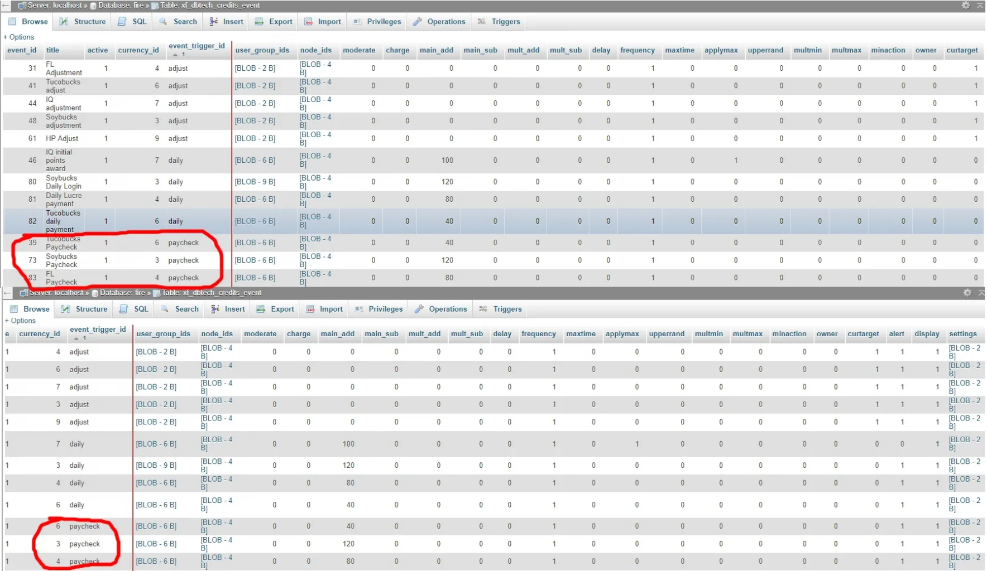Select 'IQ adjustment' title cell
The width and height of the screenshot is (987, 571).
(x=63, y=104)
